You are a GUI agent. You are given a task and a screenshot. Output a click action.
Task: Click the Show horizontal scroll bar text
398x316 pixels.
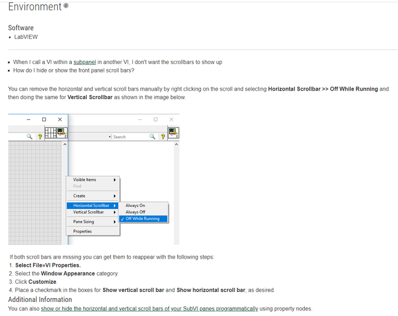tap(211, 290)
